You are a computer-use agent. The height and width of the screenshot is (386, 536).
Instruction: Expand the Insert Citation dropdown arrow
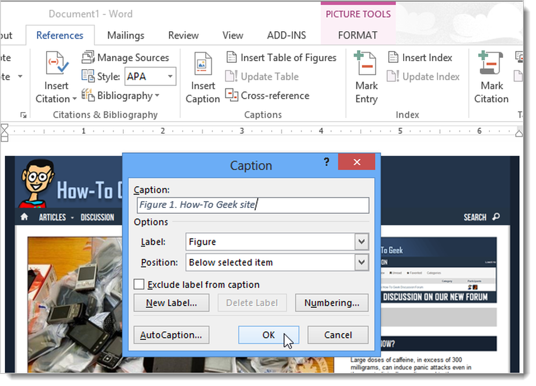coord(74,100)
